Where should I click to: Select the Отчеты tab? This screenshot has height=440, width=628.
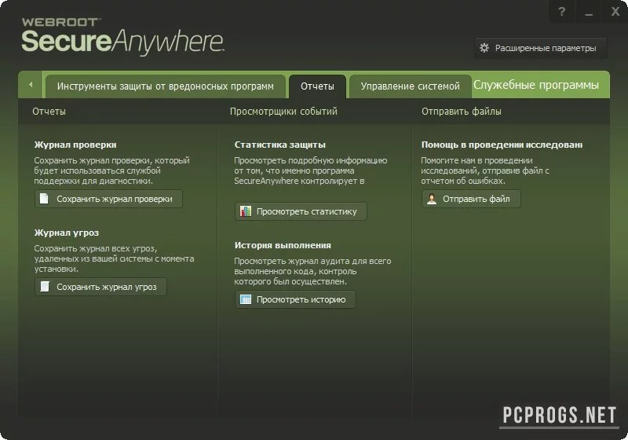click(x=317, y=86)
